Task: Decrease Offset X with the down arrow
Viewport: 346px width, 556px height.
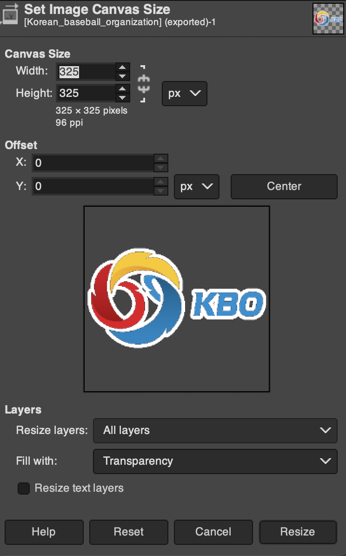Action: click(x=161, y=167)
